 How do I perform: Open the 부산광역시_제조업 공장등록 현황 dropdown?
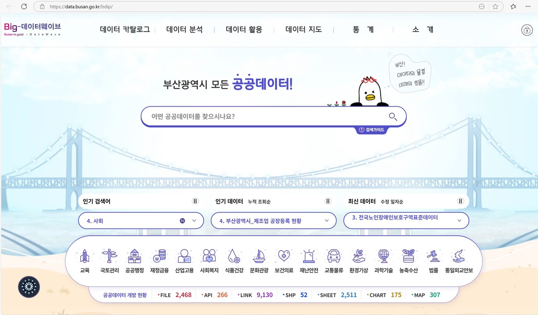tap(327, 220)
